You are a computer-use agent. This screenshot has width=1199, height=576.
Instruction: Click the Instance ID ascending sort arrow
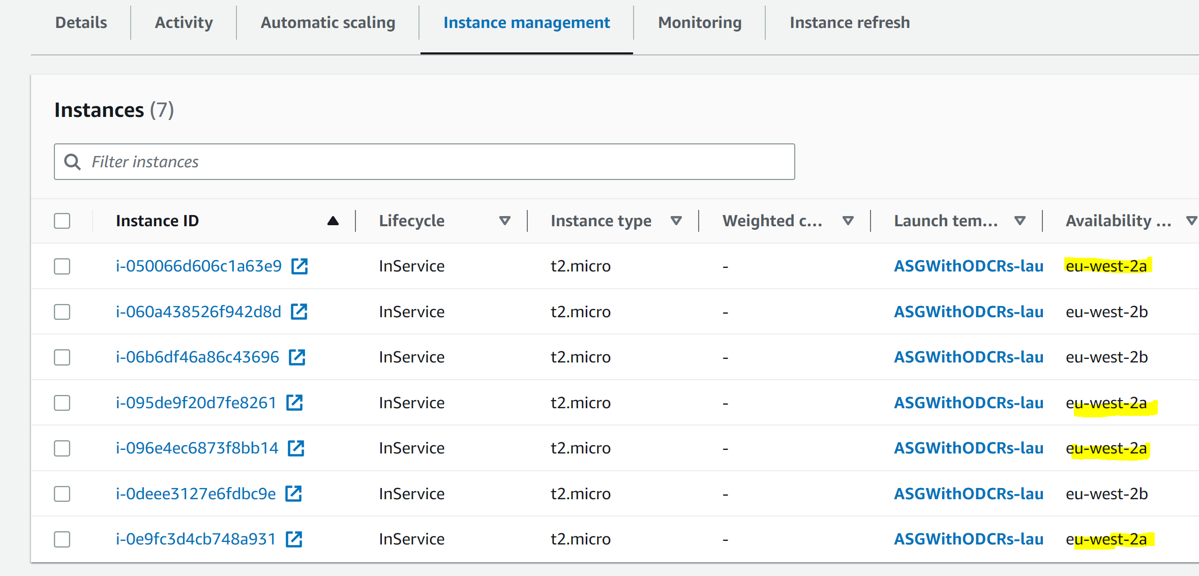[x=333, y=221]
